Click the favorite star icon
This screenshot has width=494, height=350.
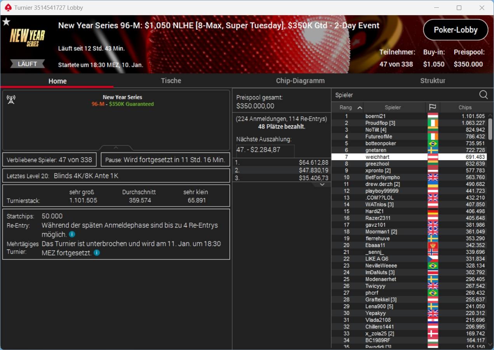(x=6, y=22)
